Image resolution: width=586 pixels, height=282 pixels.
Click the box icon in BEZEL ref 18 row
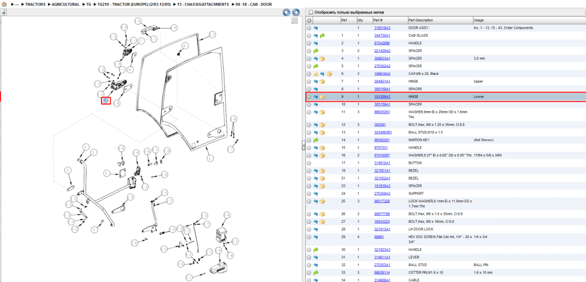(x=322, y=170)
